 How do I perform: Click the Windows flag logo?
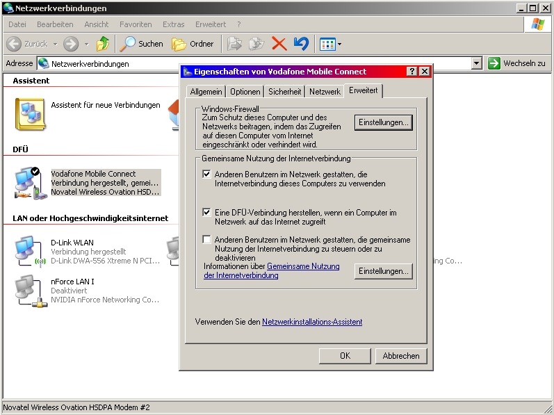click(x=538, y=24)
